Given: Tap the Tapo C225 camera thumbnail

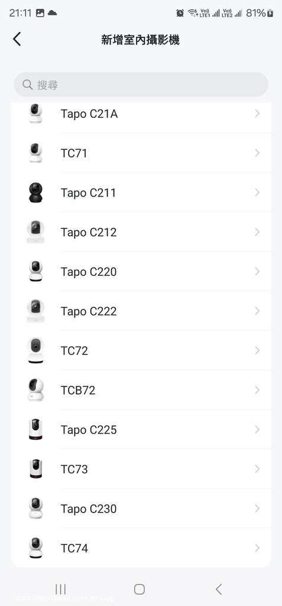Looking at the screenshot, I should point(35,430).
